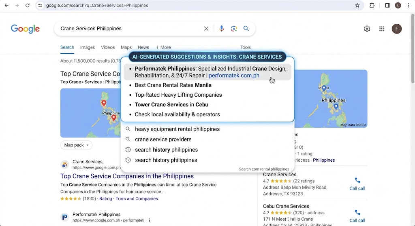Select Tower Crane Services in Cebu suggestion

coord(171,105)
